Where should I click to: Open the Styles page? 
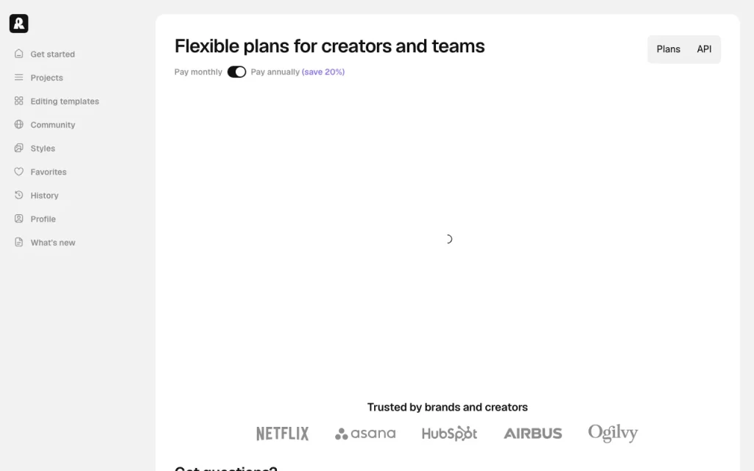point(43,149)
